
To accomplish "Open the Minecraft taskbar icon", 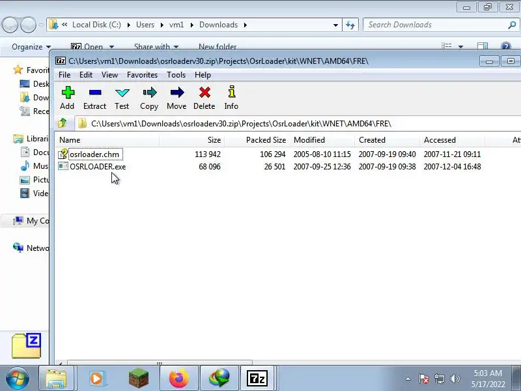I will (139, 379).
